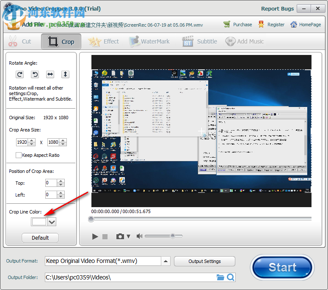Open the Effect tab

(104, 41)
